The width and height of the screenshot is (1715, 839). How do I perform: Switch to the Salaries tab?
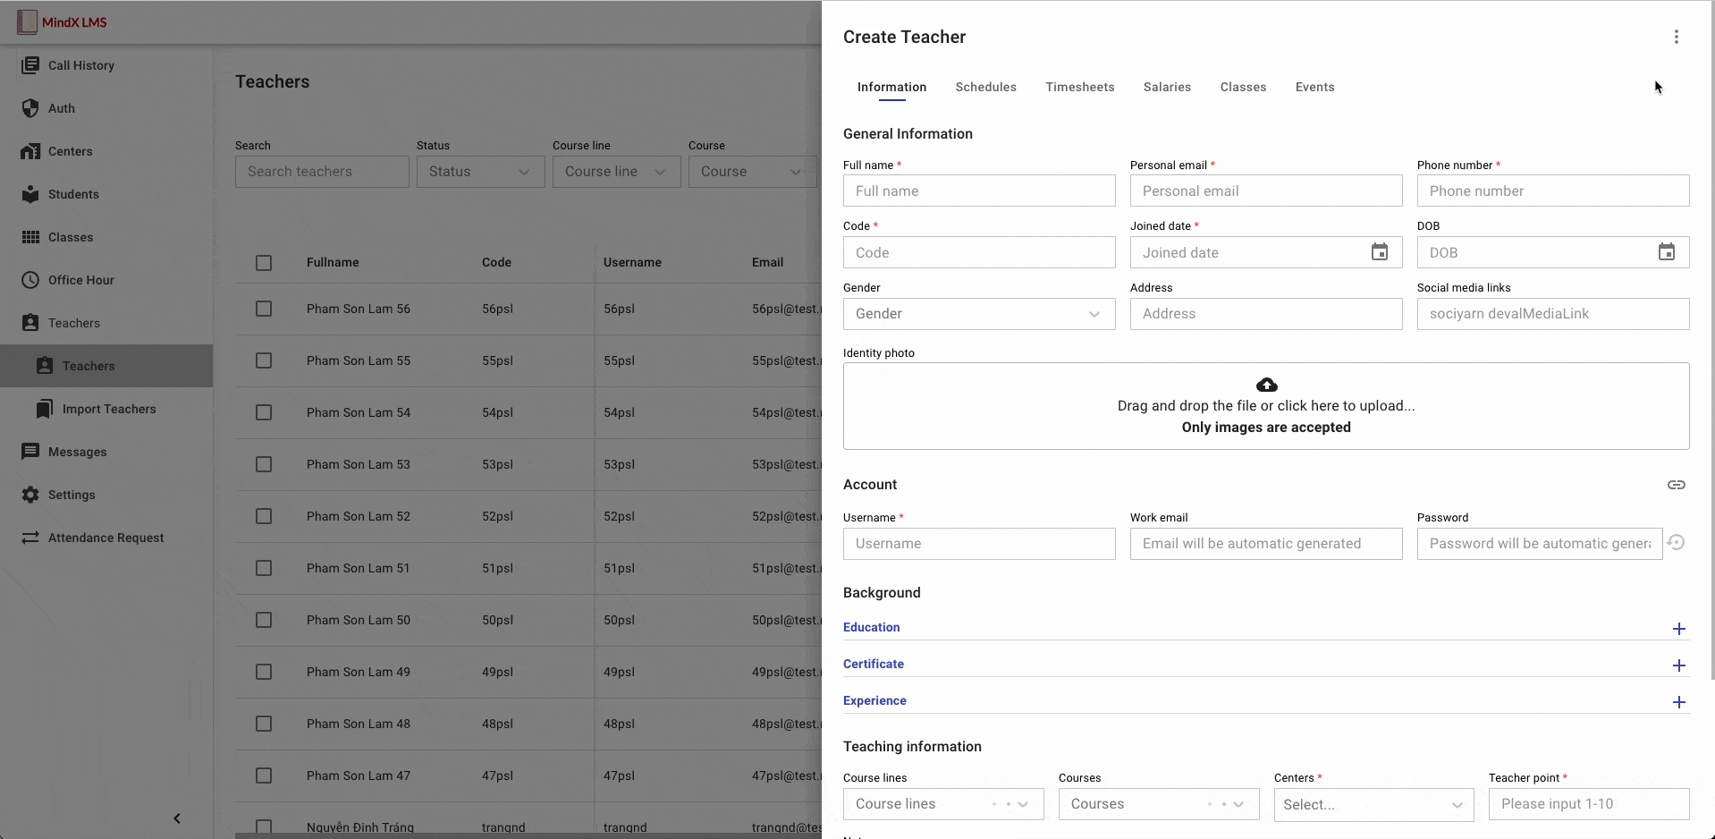point(1167,87)
